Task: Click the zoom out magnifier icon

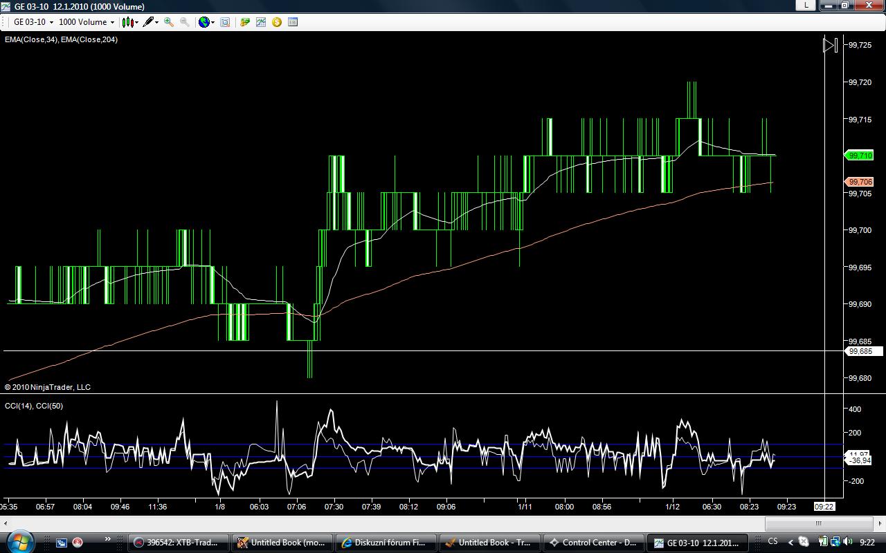Action: tap(185, 22)
